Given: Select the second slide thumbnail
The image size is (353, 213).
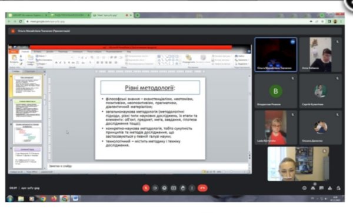Looking at the screenshot, I should coord(27,109).
